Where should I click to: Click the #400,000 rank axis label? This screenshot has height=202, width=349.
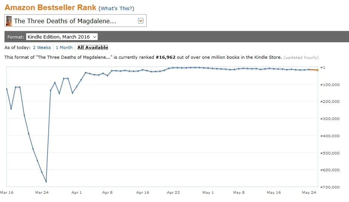click(x=330, y=136)
